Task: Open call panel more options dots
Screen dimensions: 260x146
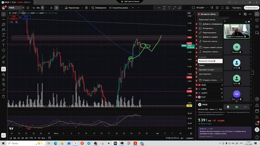Action: click(245, 107)
